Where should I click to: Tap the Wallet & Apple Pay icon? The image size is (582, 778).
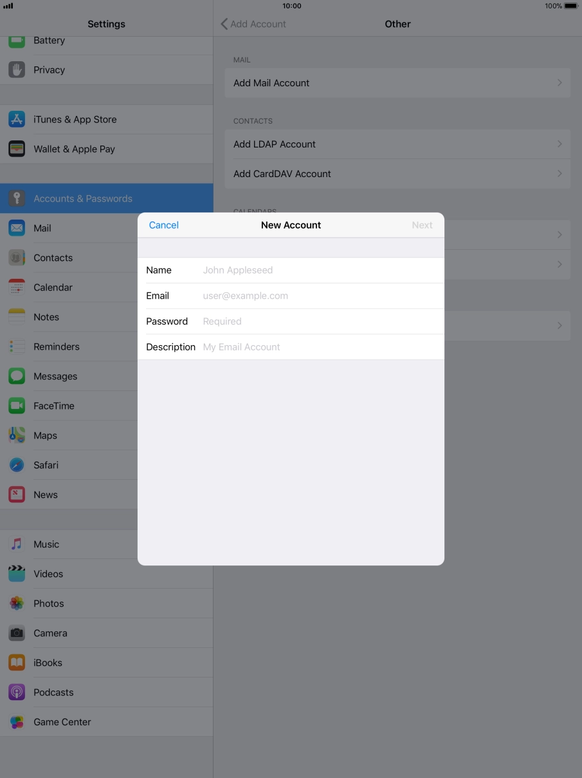point(17,149)
